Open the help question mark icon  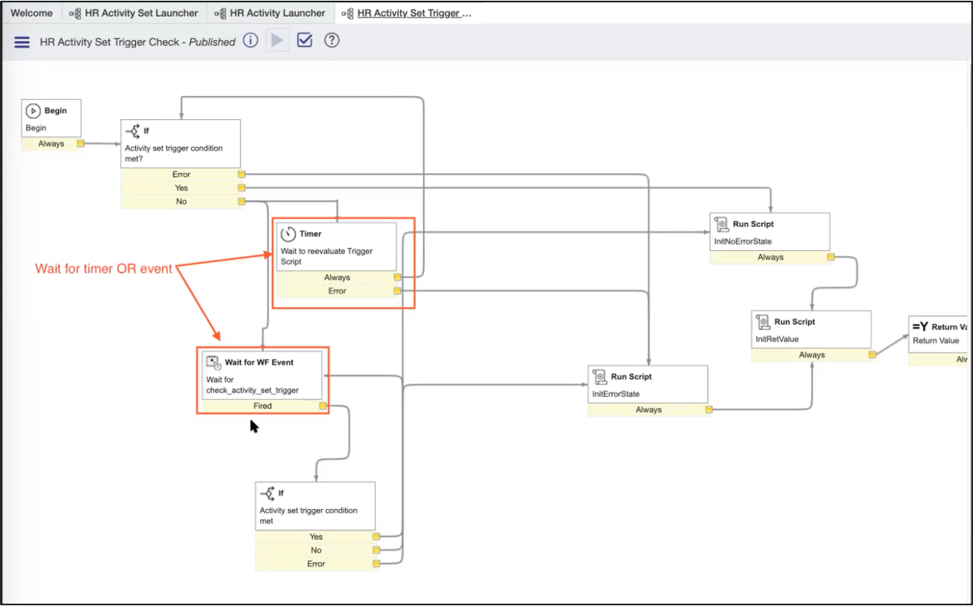tap(332, 40)
